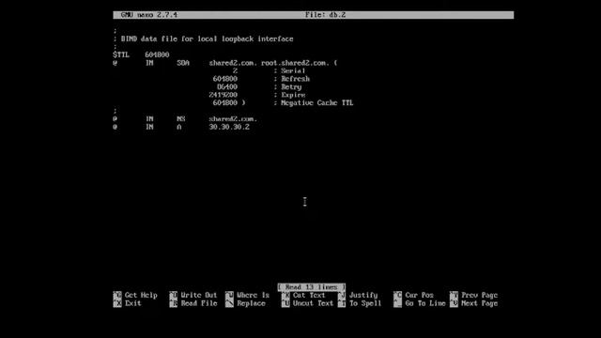Viewport: 601px width, 338px height.
Task: Click 'shared2.com.' on the NS record line
Action: (233, 119)
